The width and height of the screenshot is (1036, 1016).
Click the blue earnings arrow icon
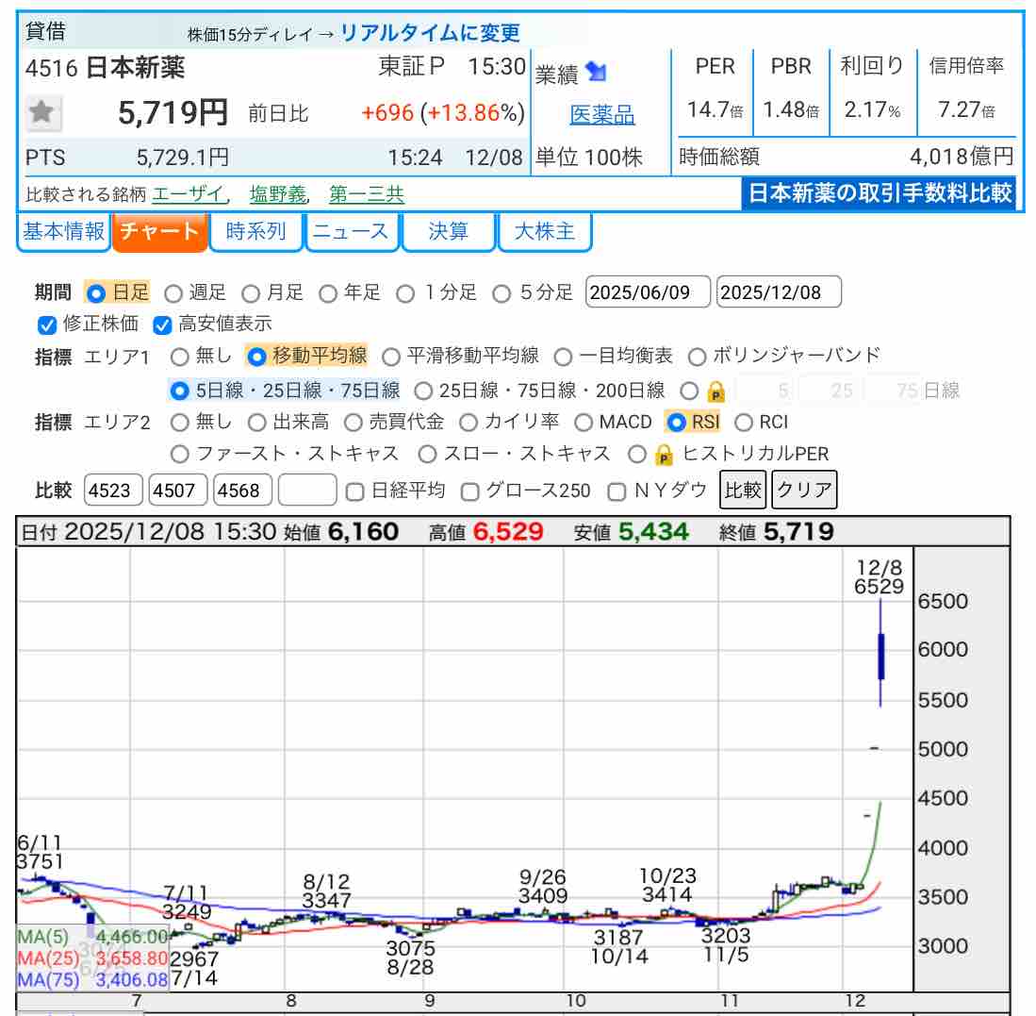click(596, 73)
